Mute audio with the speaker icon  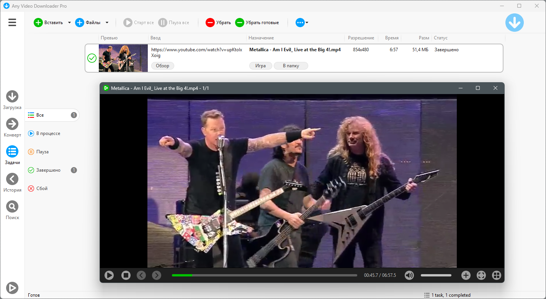[409, 275]
